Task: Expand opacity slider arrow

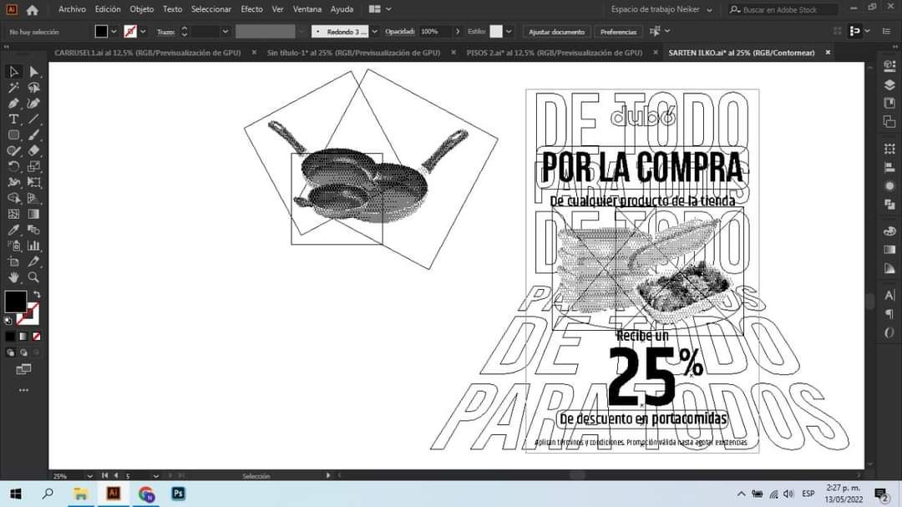Action: click(458, 32)
